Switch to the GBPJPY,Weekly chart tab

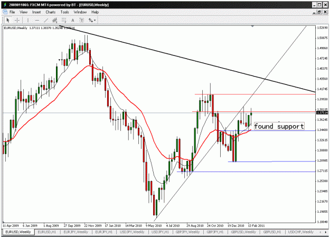click(188, 232)
